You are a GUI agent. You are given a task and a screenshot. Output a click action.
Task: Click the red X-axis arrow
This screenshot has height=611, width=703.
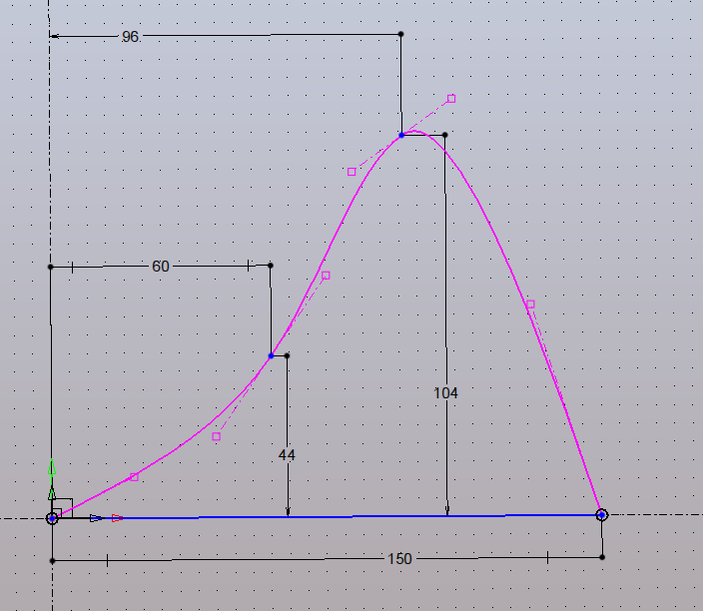coord(117,518)
